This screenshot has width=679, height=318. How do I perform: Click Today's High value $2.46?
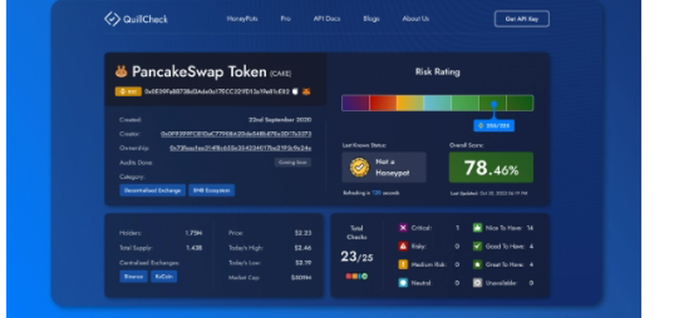click(303, 248)
